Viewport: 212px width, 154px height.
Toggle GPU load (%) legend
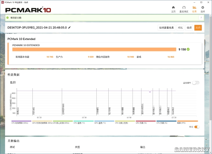[146, 122]
